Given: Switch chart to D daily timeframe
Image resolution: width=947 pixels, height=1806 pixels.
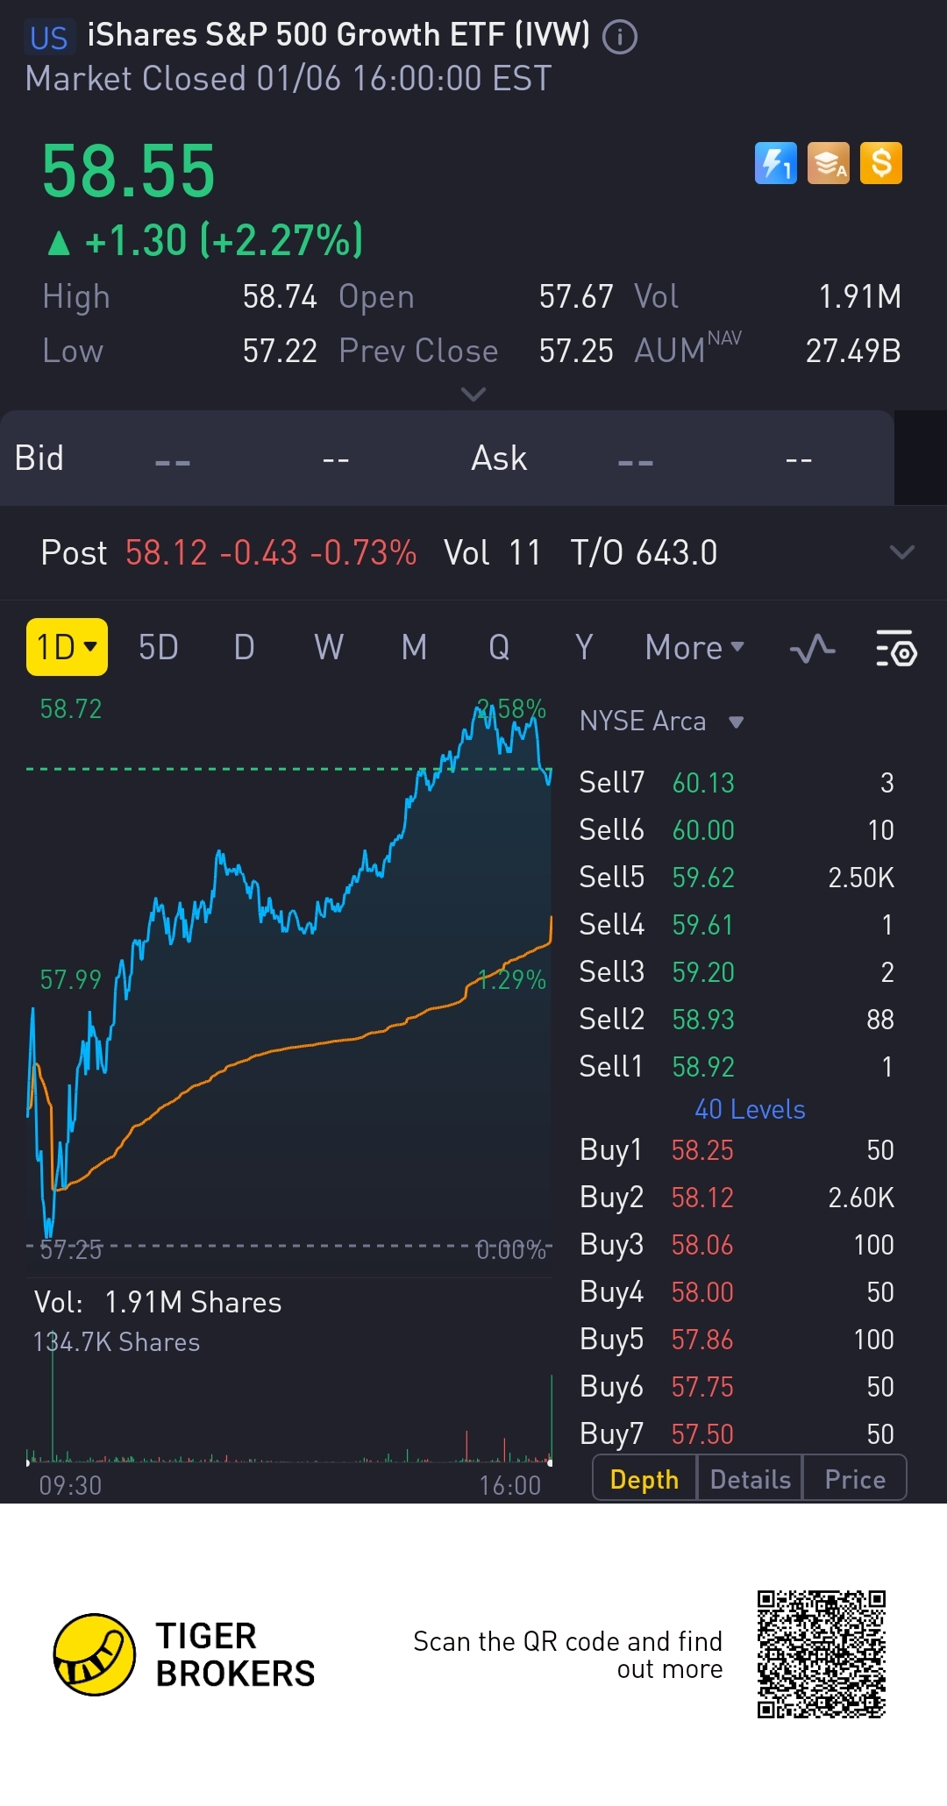Looking at the screenshot, I should [x=245, y=648].
